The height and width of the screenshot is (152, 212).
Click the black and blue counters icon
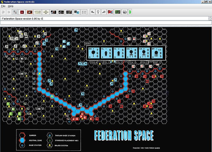coord(77,12)
